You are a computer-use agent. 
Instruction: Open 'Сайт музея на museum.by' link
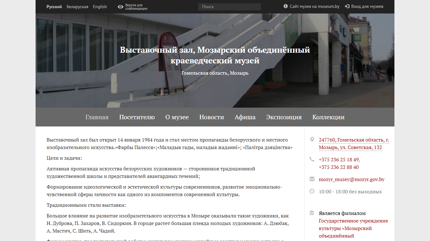coord(314,6)
